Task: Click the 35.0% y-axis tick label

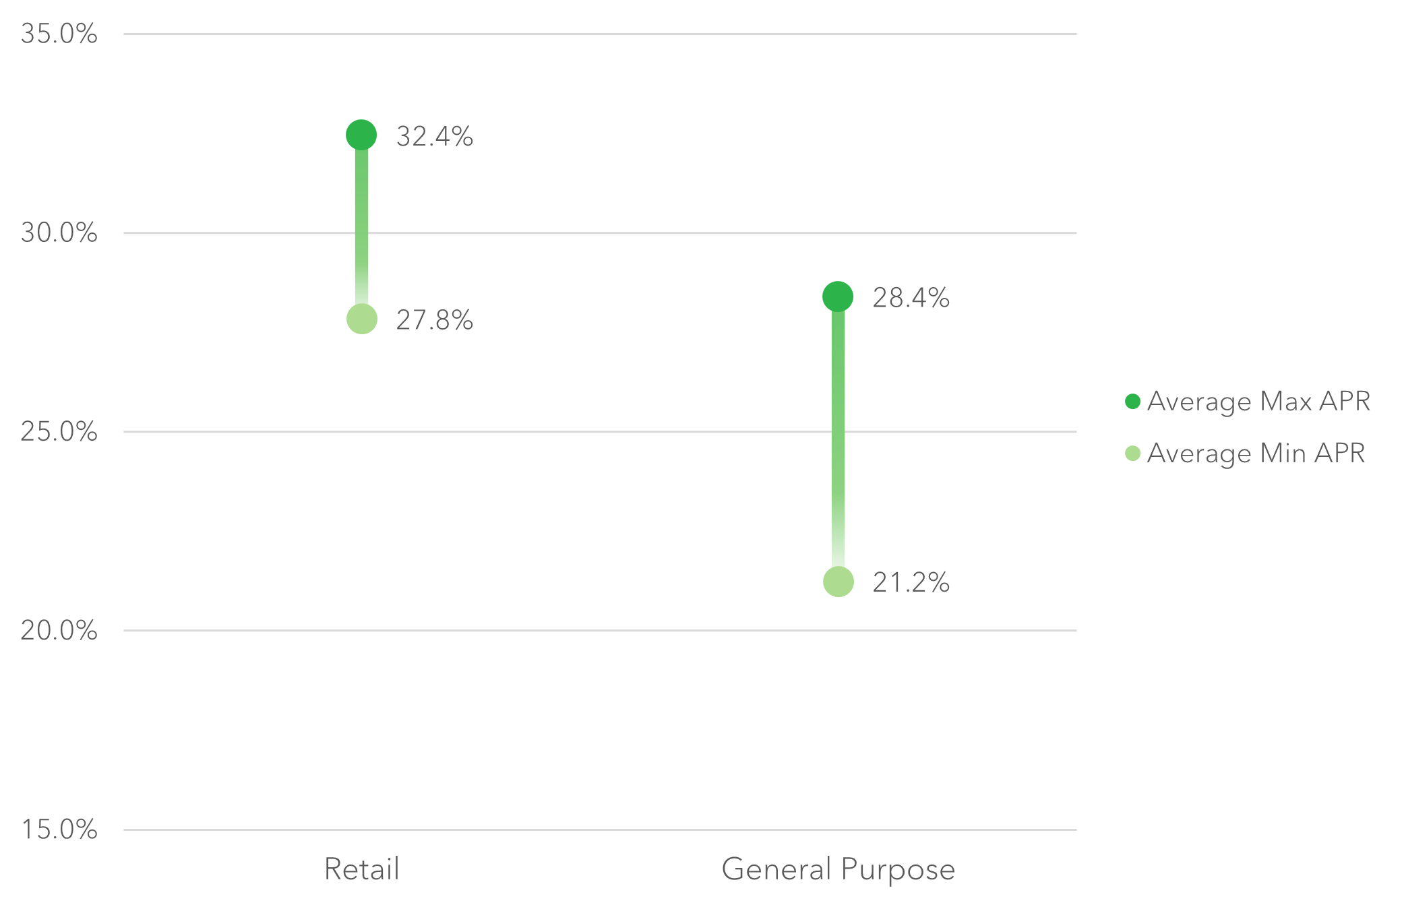Action: (59, 34)
